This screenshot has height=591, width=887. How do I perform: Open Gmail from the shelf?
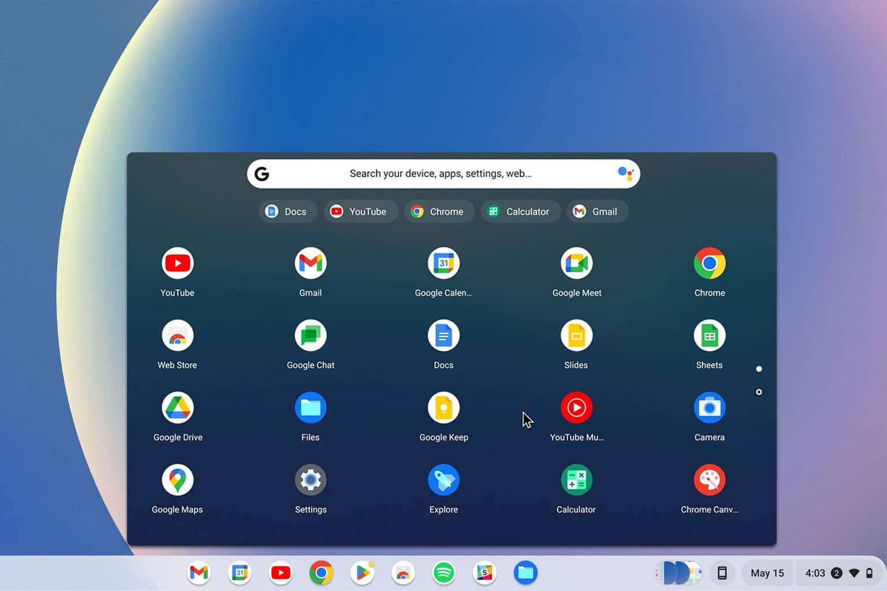[x=199, y=573]
